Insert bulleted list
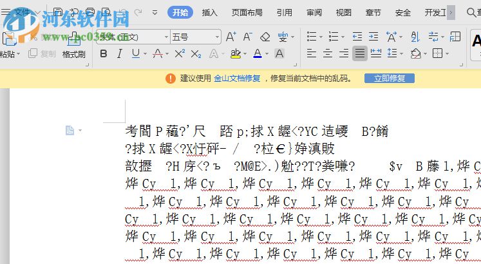The height and width of the screenshot is (264, 481). click(x=312, y=37)
